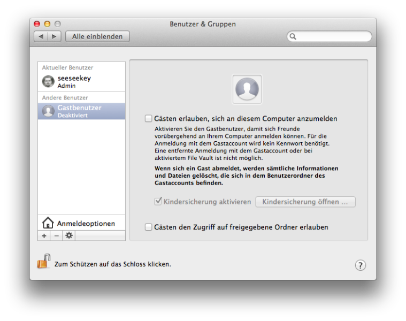Click the Zum Schützen auf das Schloss text
The height and width of the screenshot is (321, 406).
(x=113, y=264)
